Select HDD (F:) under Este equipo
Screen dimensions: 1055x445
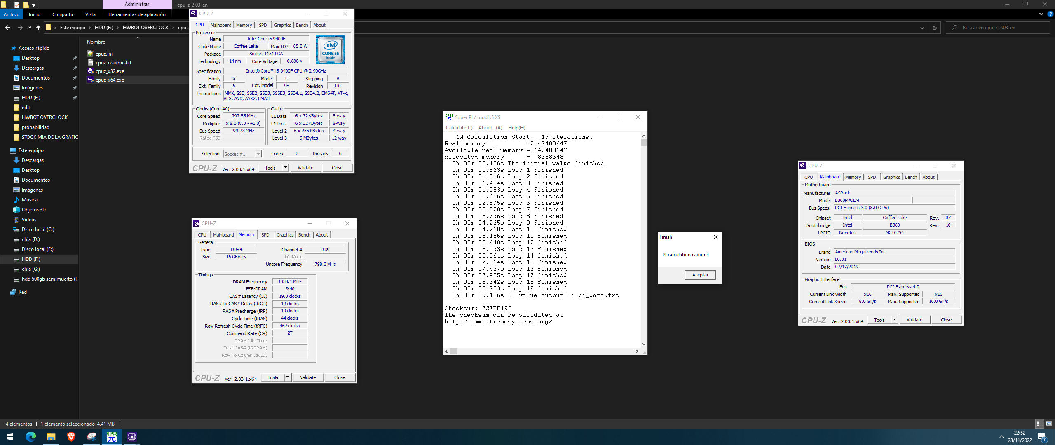(x=31, y=259)
